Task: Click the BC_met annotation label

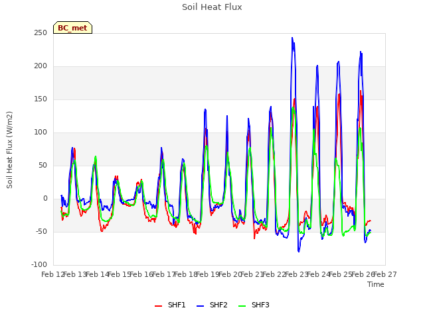Action: [x=72, y=28]
